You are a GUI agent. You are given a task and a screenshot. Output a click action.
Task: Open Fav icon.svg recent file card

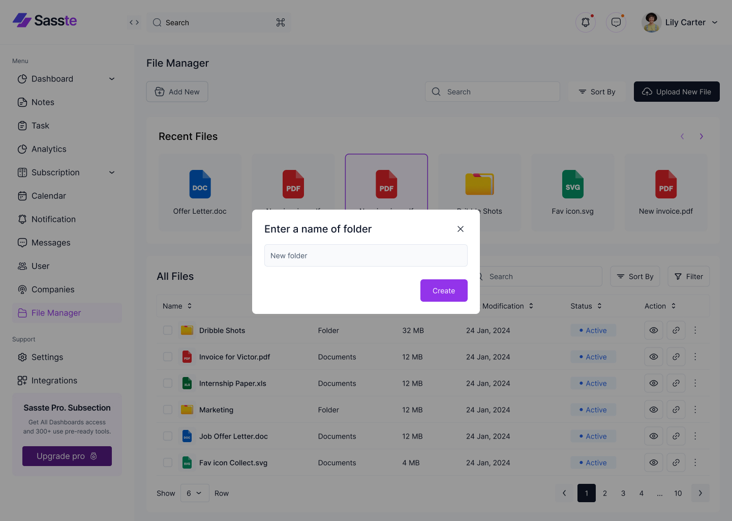573,192
